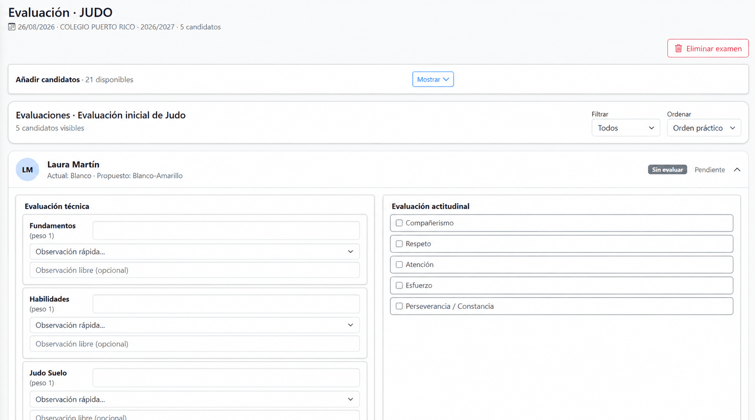Tick the Respeto checkbox
Viewport: 755px width, 420px height.
[x=399, y=244]
